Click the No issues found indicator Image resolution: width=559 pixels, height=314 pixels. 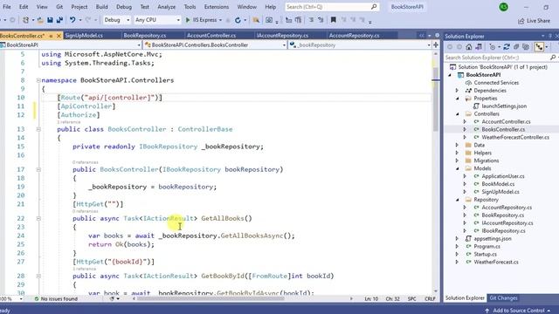pos(56,298)
